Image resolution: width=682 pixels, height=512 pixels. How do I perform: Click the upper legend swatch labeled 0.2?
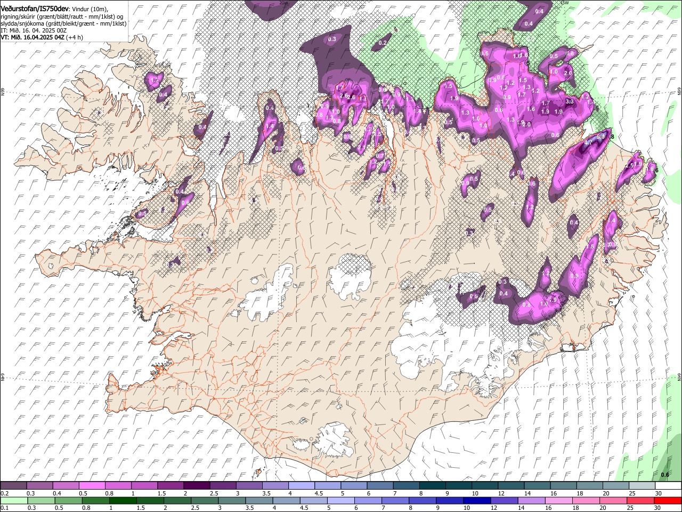tap(13, 485)
